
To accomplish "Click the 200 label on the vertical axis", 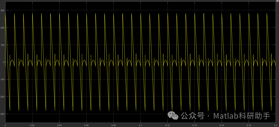I will click(2, 28).
